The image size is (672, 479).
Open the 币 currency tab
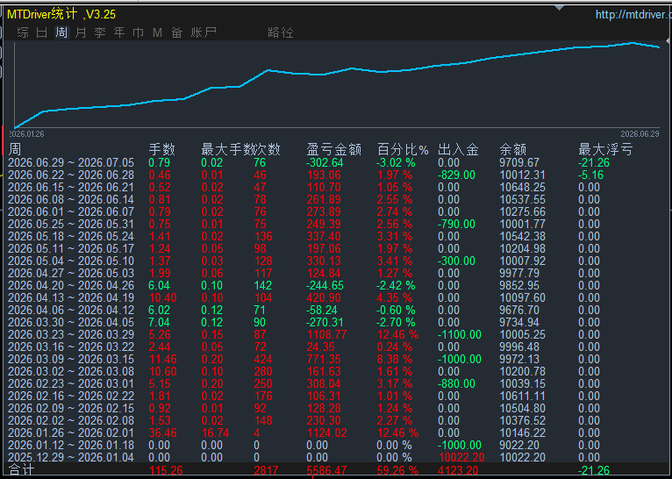coord(138,32)
